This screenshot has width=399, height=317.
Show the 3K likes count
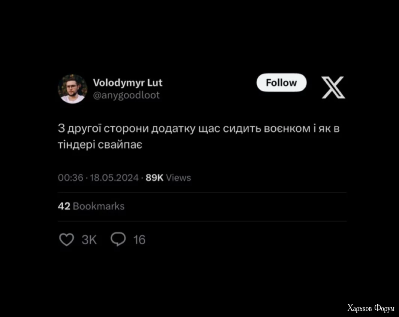89,240
